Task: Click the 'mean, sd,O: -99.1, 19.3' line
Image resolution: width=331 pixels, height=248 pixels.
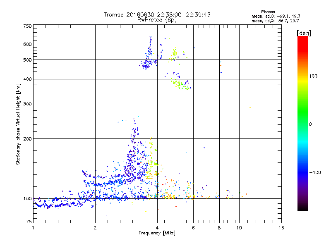Action: pyautogui.click(x=276, y=16)
